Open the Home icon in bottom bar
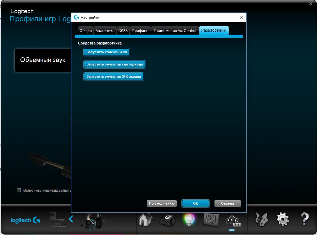This screenshot has width=317, height=235. click(145, 220)
